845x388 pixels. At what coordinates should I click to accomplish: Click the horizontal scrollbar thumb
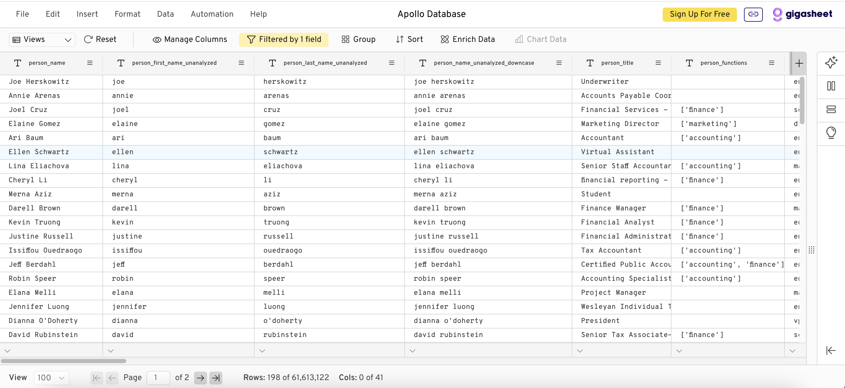pyautogui.click(x=63, y=361)
